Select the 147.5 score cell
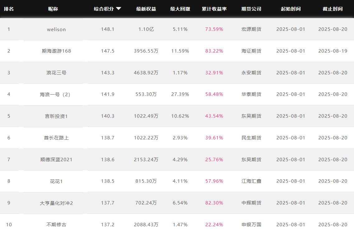 coord(108,51)
